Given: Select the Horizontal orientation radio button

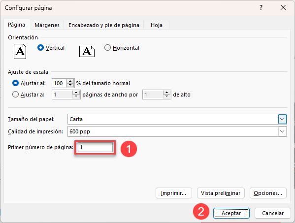Looking at the screenshot, I should pyautogui.click(x=107, y=48).
